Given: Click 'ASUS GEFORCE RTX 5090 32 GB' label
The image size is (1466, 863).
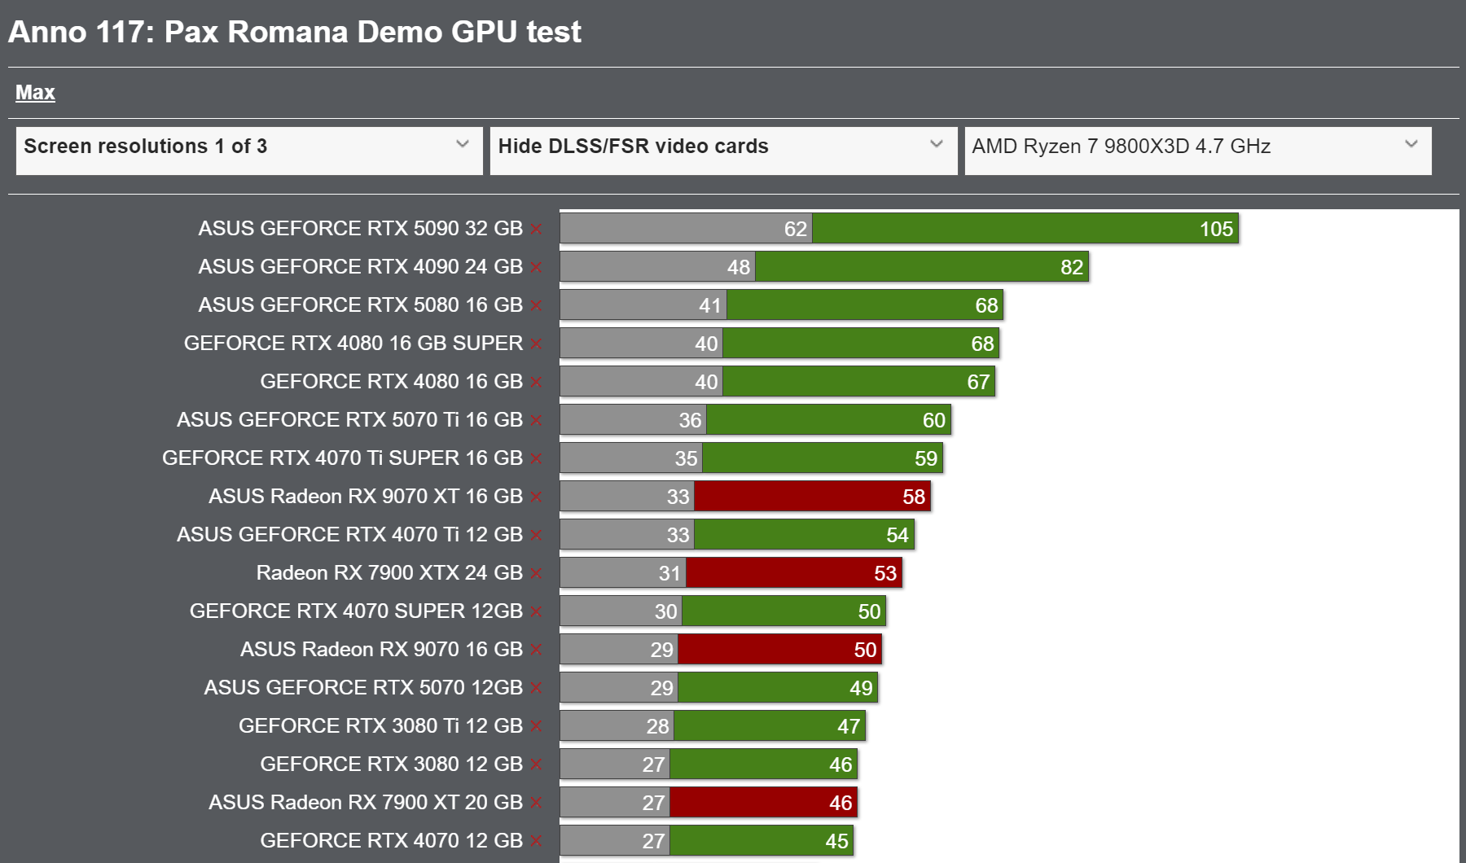Looking at the screenshot, I should pos(360,229).
